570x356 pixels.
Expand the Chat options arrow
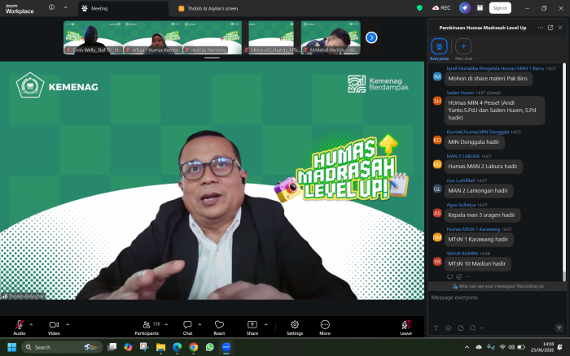coord(199,324)
